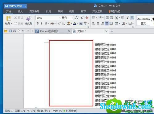154x114 pixels.
Task: Open the WPS 文字 application menu arrow
Action: tap(25, 6)
